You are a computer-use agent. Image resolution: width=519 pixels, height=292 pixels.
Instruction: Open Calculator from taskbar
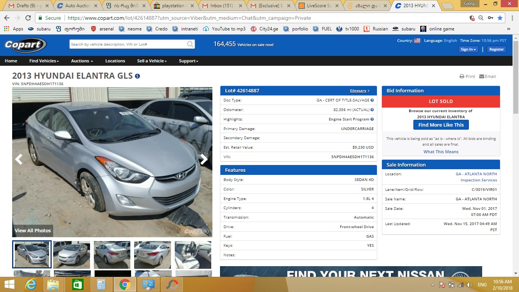tap(101, 284)
